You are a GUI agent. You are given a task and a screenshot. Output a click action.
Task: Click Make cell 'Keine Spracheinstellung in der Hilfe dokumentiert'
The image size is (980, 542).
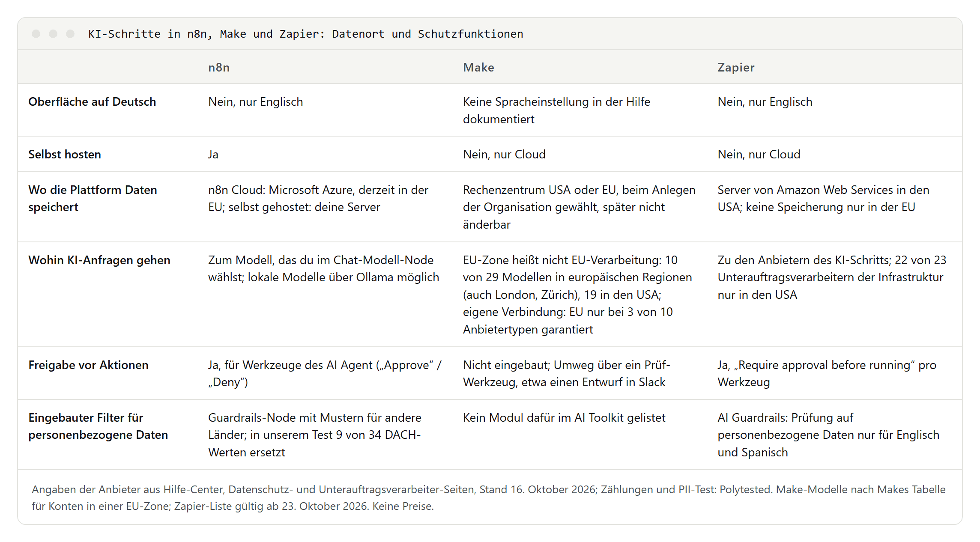(x=556, y=110)
